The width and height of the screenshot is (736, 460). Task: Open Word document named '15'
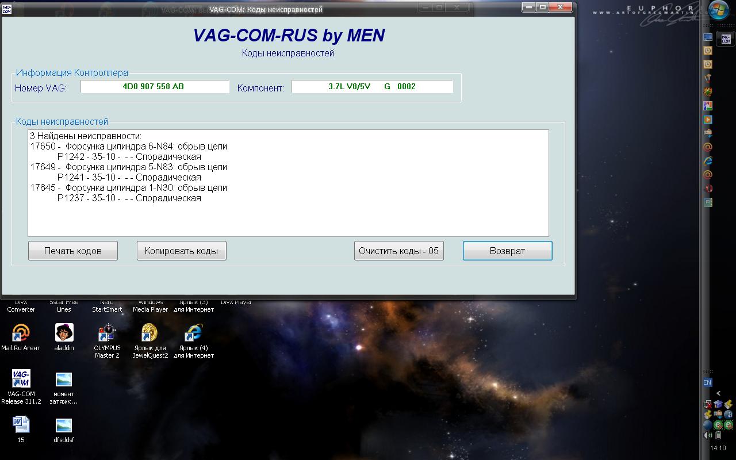coord(21,425)
